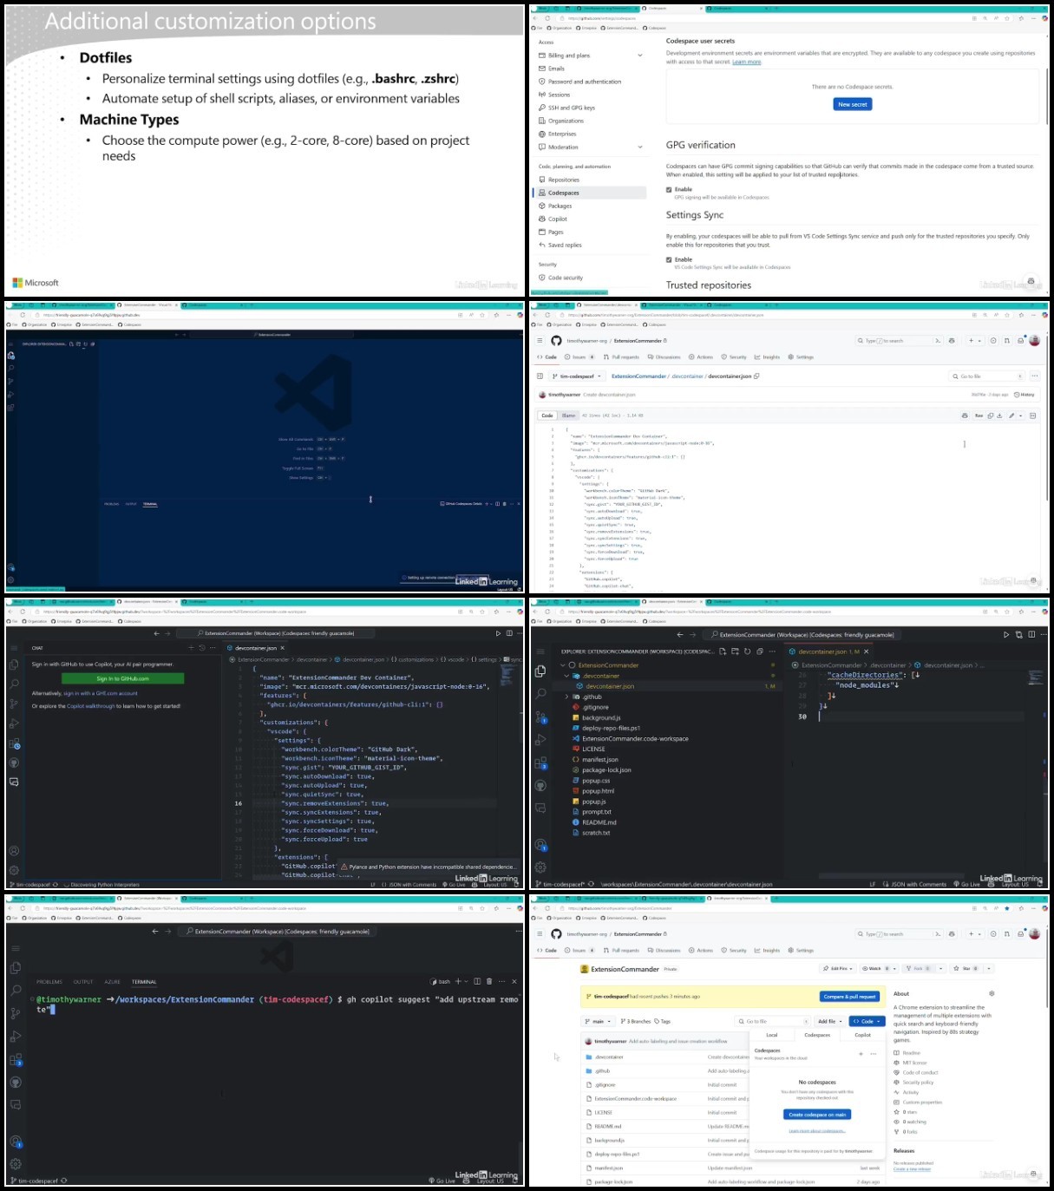
Task: Switch to AZURE tab in terminal panel
Action: click(113, 982)
